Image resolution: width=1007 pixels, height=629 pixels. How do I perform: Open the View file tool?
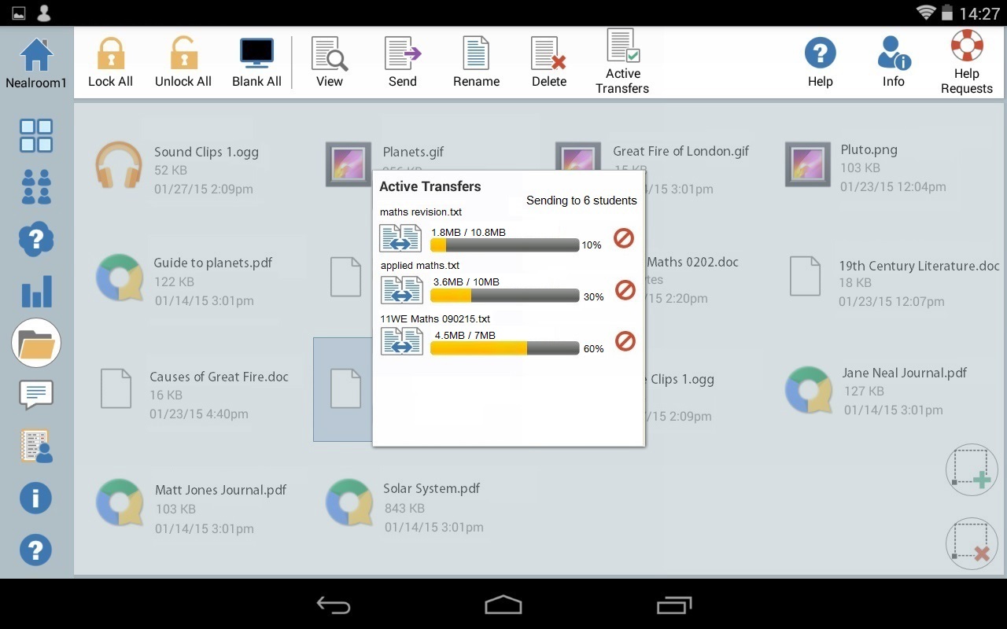330,55
